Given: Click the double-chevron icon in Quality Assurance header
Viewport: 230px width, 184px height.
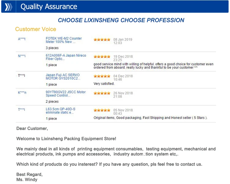Looking at the screenshot, I should pyautogui.click(x=8, y=7).
